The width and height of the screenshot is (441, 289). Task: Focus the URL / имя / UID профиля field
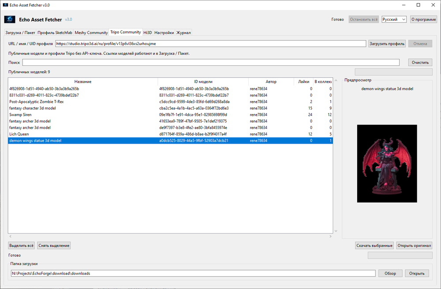[211, 44]
